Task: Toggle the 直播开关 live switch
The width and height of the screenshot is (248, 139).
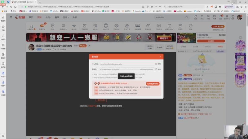Action: 42,27
